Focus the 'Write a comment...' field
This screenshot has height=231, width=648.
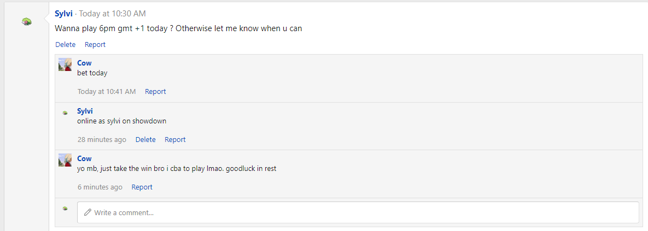click(358, 212)
